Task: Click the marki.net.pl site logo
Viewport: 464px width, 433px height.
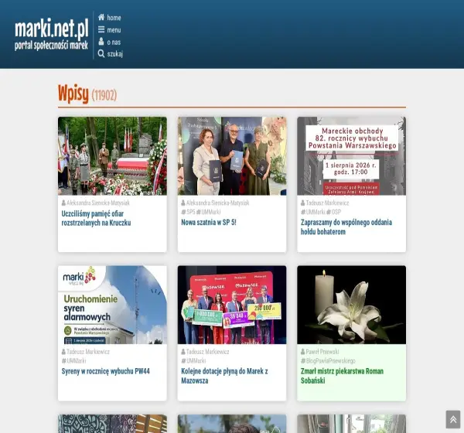Action: point(52,33)
